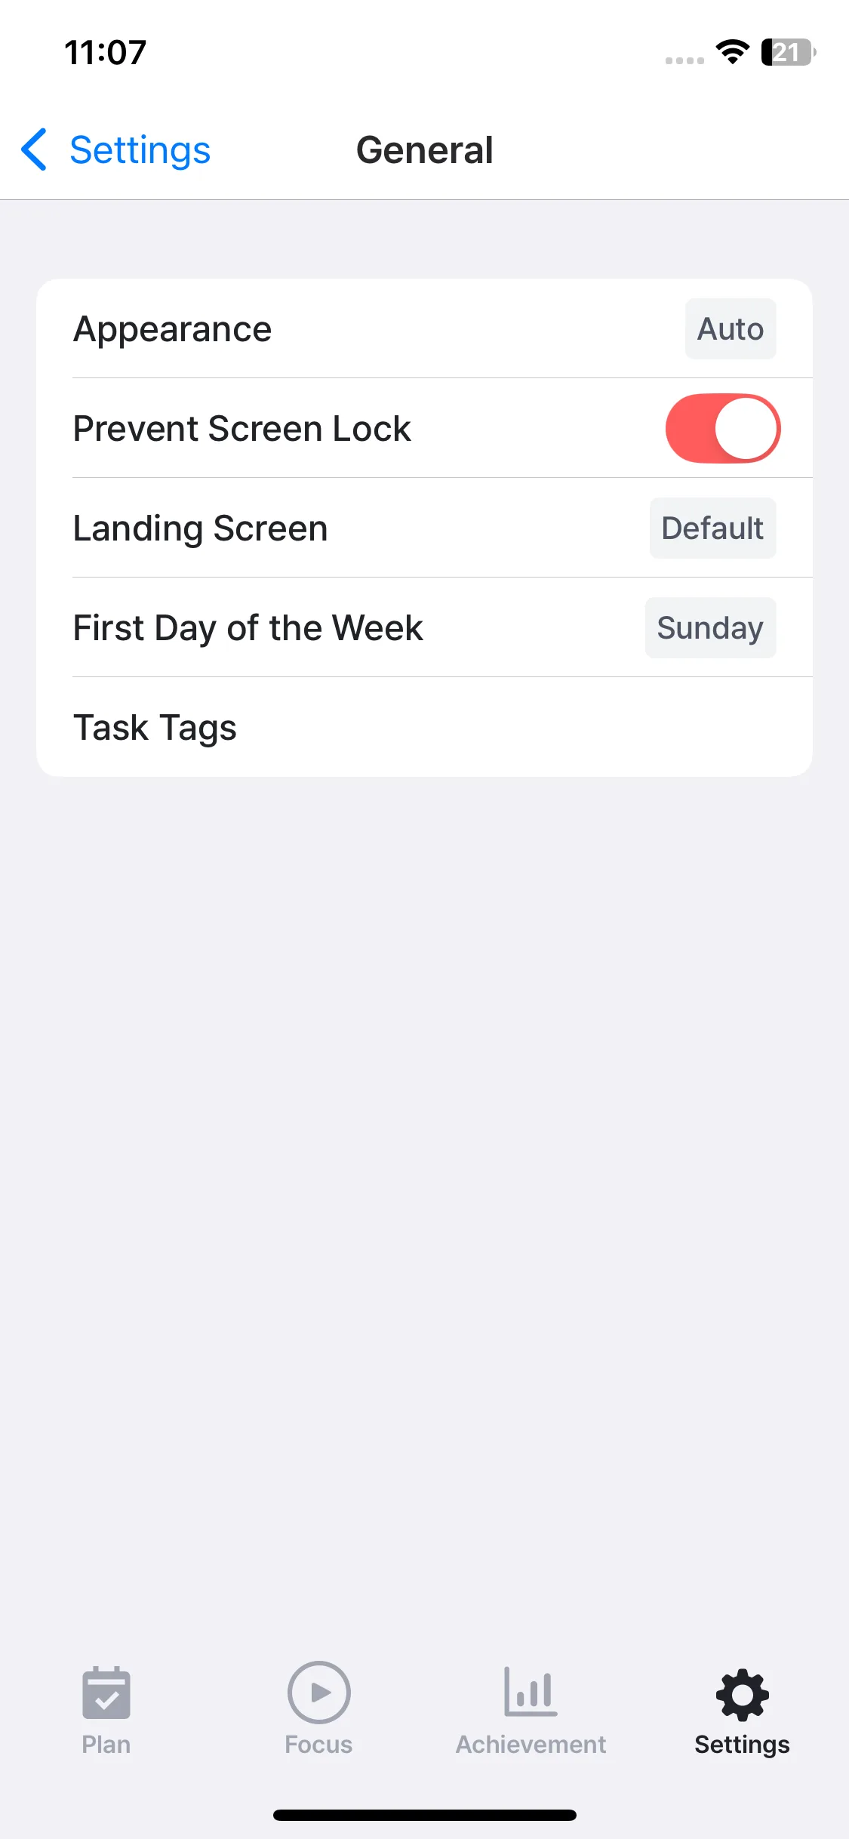
Task: Tap the Focus play circle icon
Action: (318, 1692)
